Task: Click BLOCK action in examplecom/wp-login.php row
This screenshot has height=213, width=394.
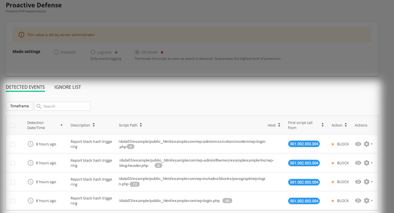Action: [x=340, y=201]
